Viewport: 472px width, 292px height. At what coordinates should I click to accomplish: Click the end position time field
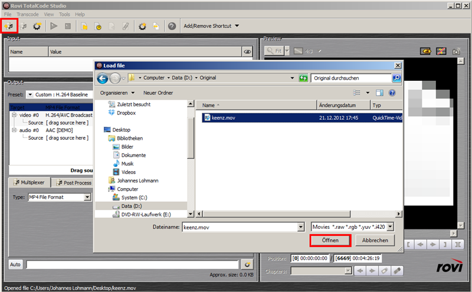pos(358,258)
